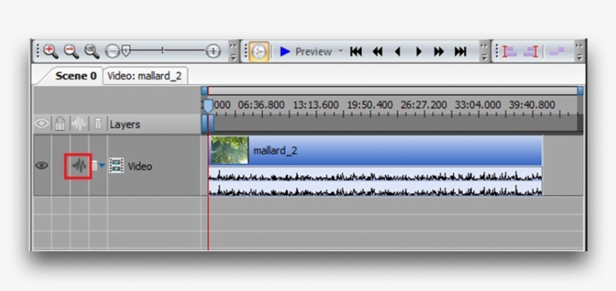
Task: Click the layer options icon in Layers header
Action: [98, 124]
